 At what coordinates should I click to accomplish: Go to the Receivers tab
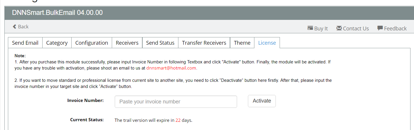[x=127, y=43]
